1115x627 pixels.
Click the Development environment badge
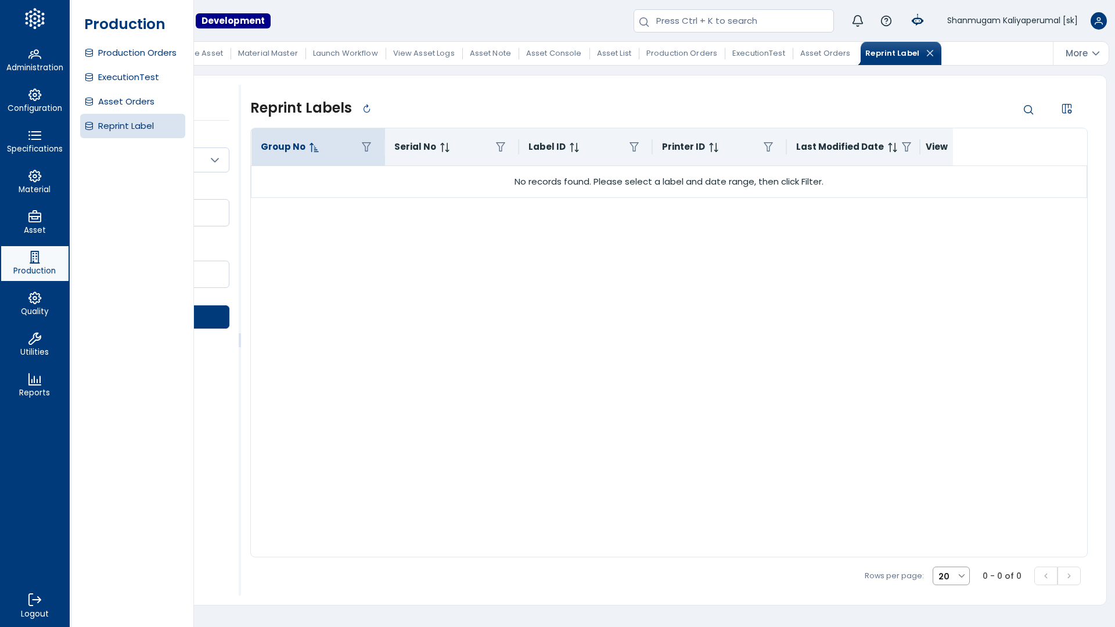point(233,21)
